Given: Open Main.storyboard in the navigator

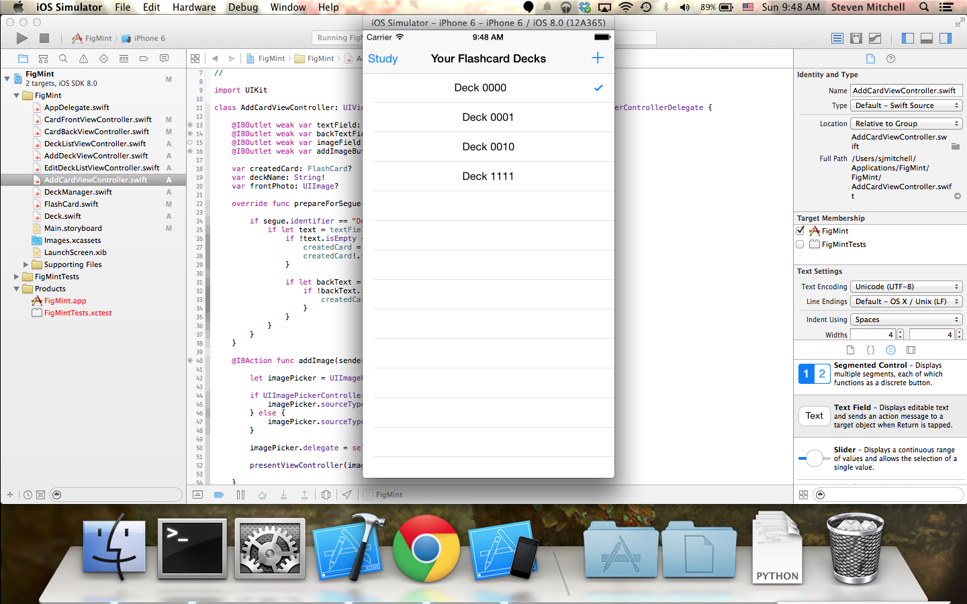Looking at the screenshot, I should click(x=73, y=228).
